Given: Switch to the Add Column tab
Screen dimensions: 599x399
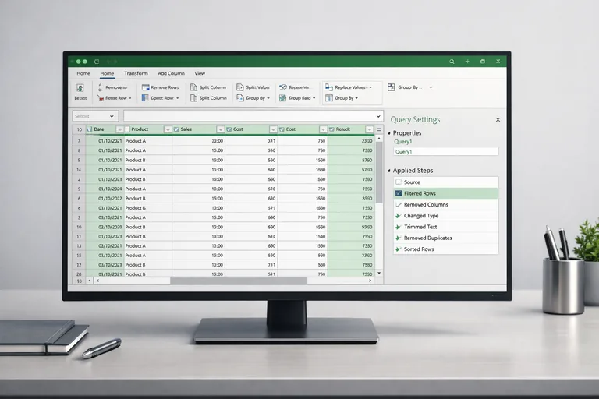Looking at the screenshot, I should [171, 73].
